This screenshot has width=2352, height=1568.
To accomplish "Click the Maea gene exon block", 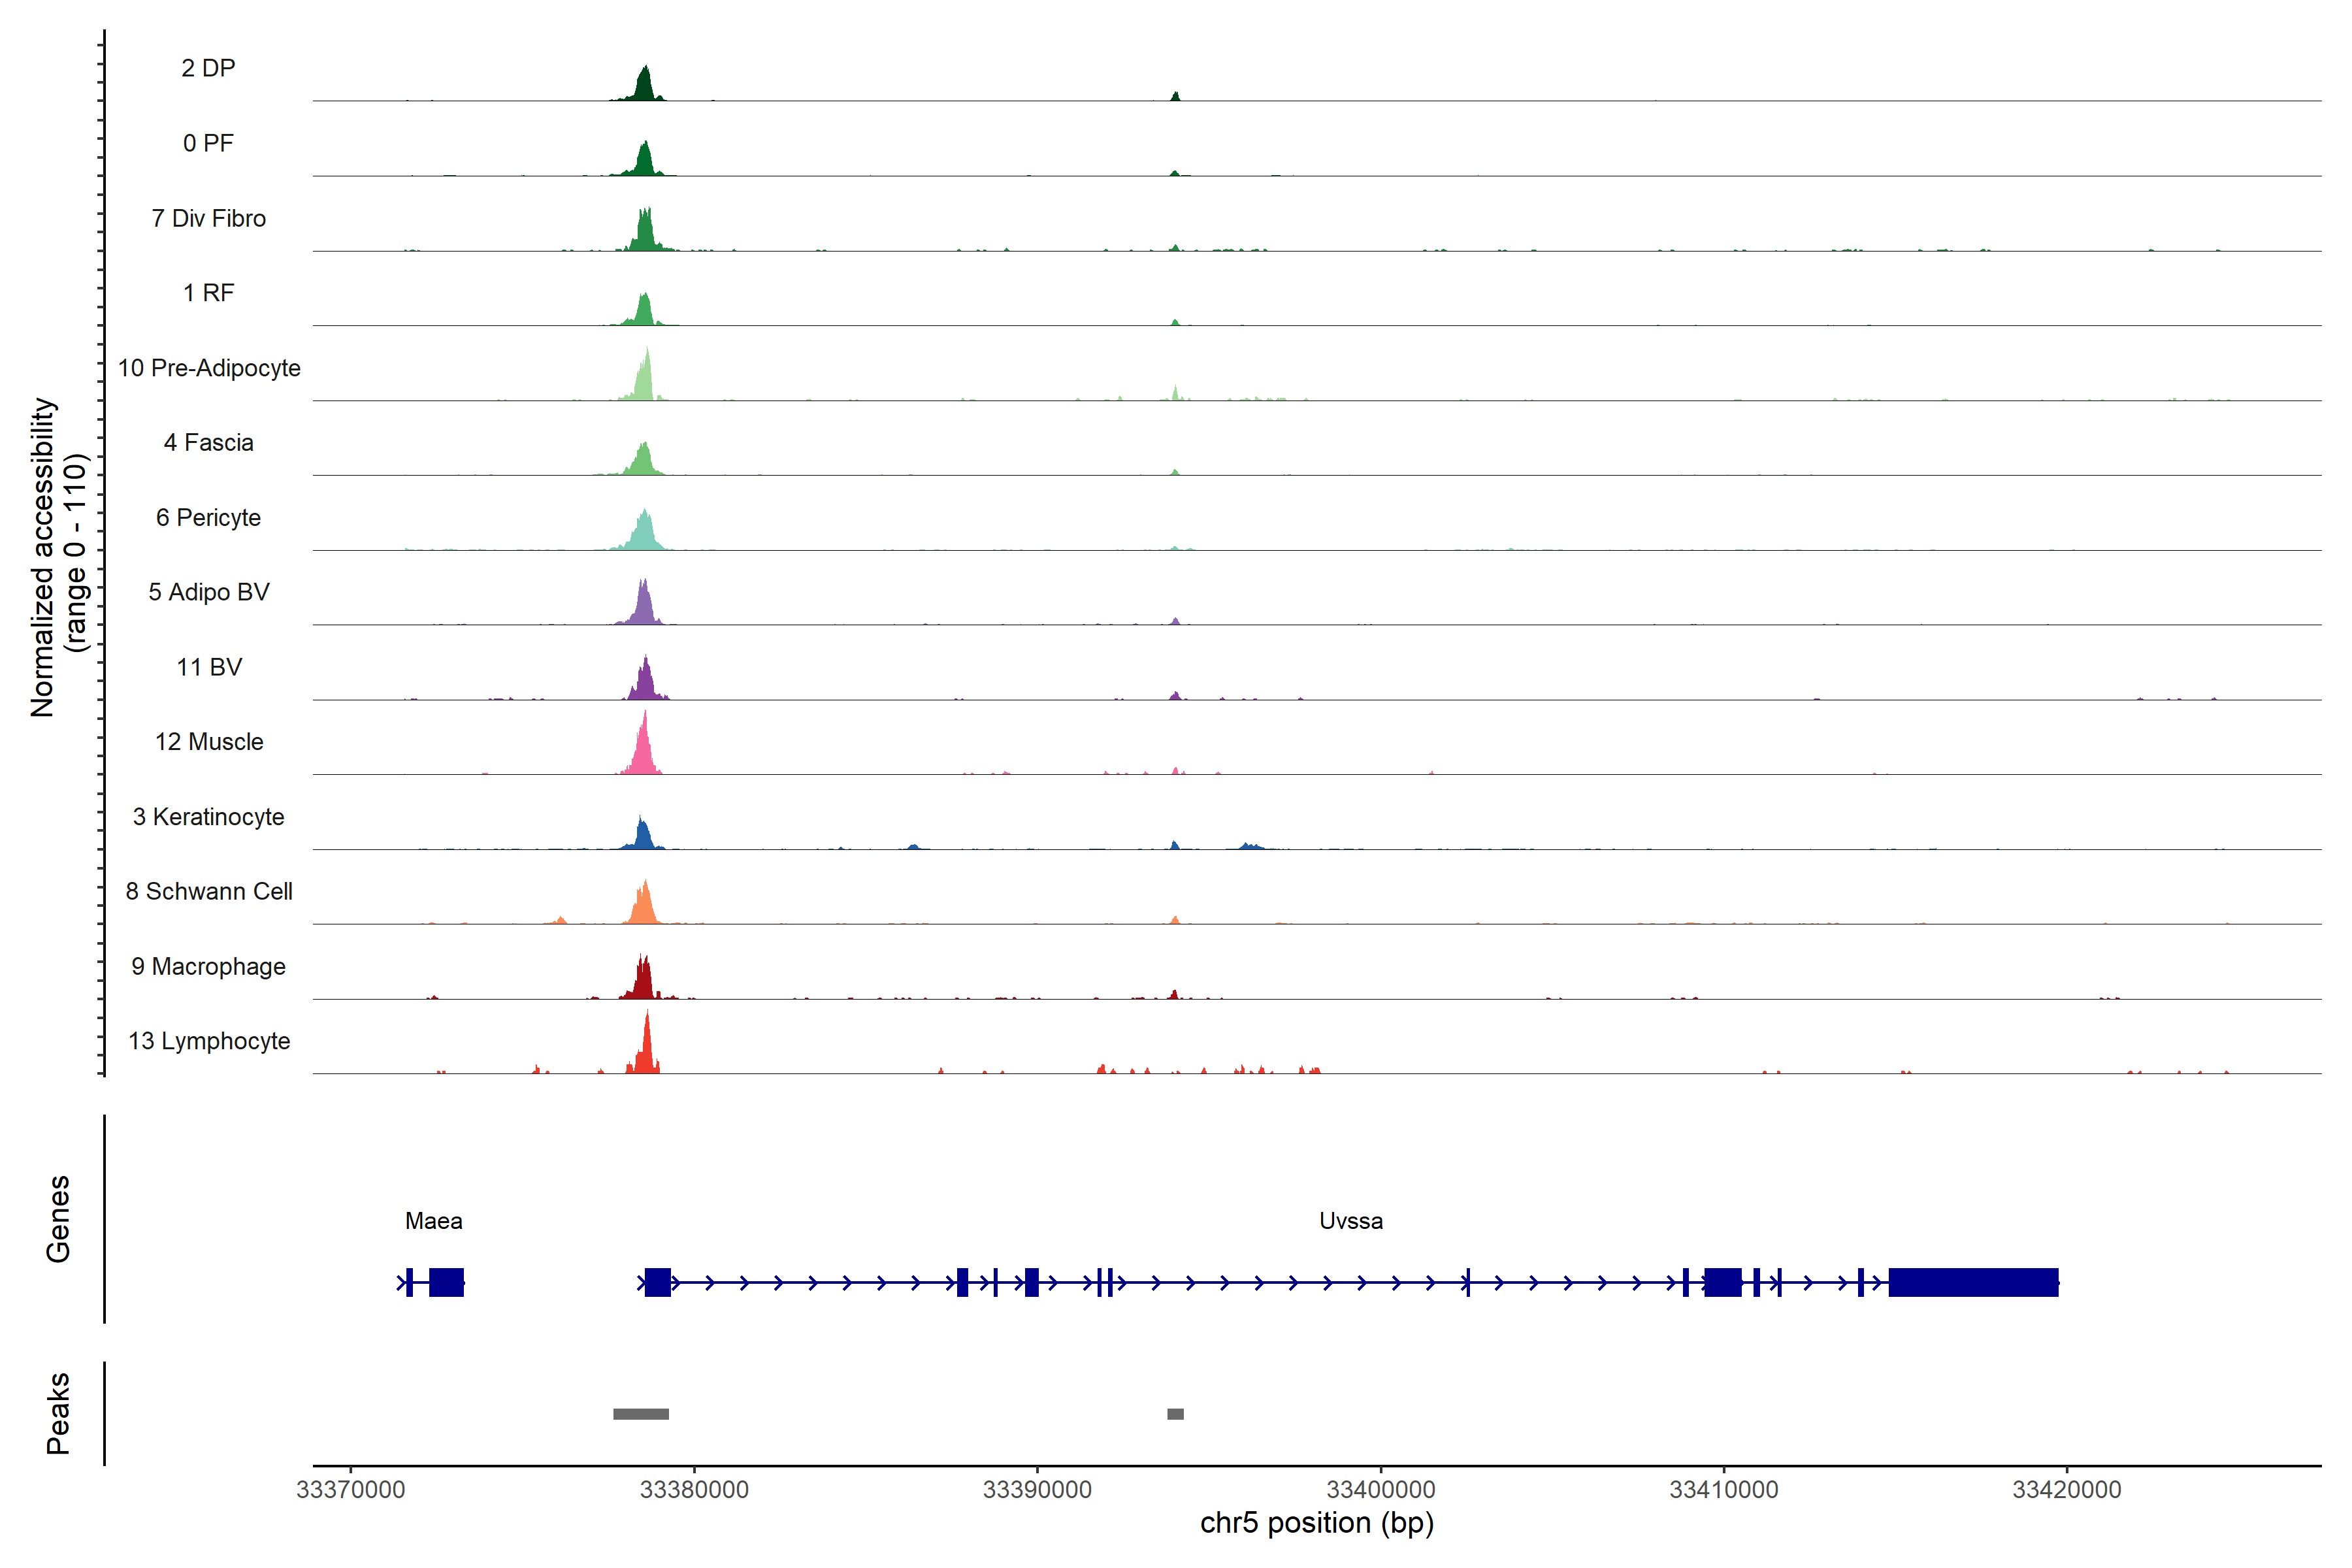I will [446, 1282].
